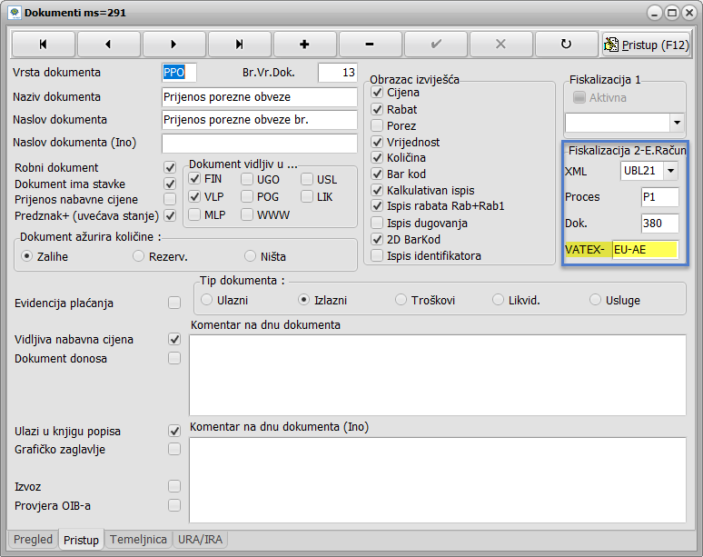Delete record with minus icon
Viewport: 703px width, 557px height.
coord(370,44)
